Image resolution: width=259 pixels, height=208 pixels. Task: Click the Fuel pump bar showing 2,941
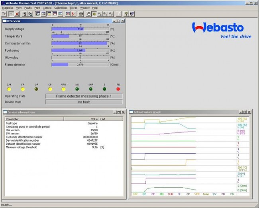(x=80, y=51)
